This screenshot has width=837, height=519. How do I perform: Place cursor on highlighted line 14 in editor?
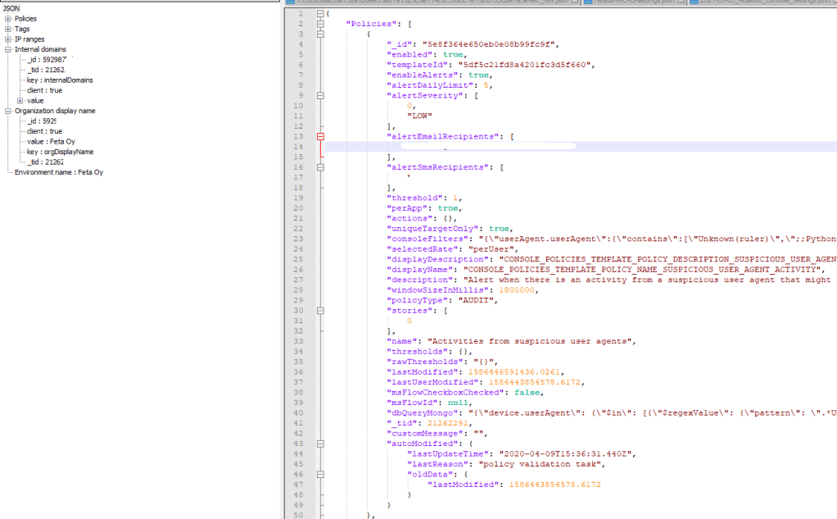click(573, 147)
